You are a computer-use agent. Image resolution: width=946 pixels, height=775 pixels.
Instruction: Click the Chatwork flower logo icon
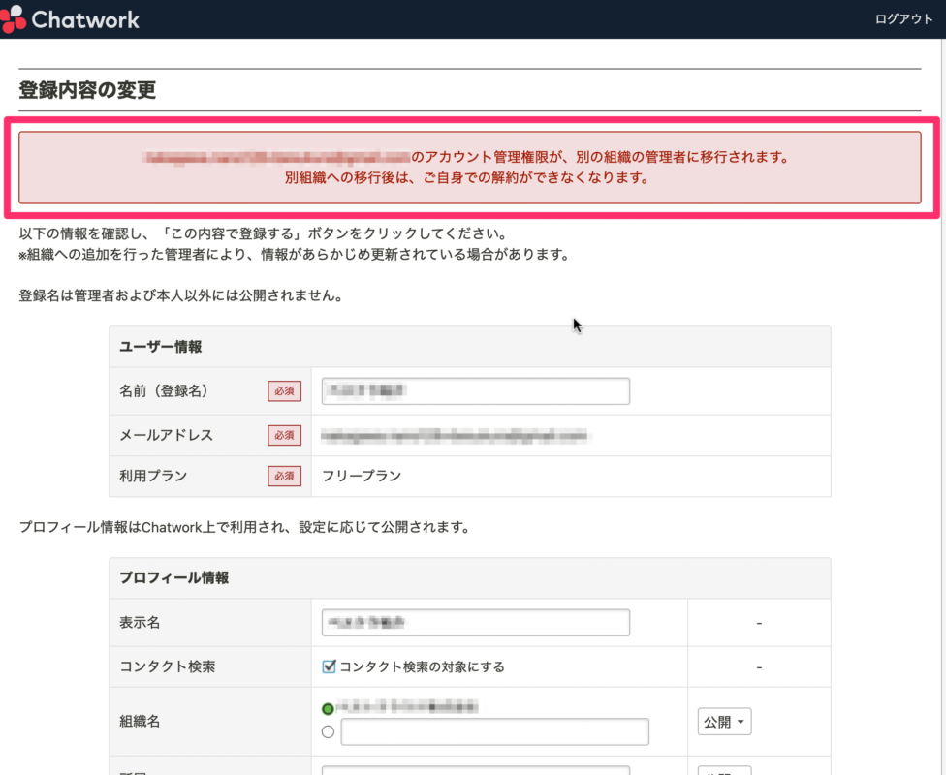click(x=14, y=17)
